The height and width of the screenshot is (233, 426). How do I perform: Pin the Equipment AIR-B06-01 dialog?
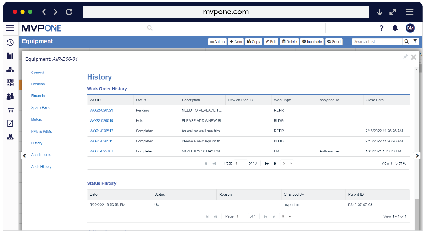click(405, 57)
